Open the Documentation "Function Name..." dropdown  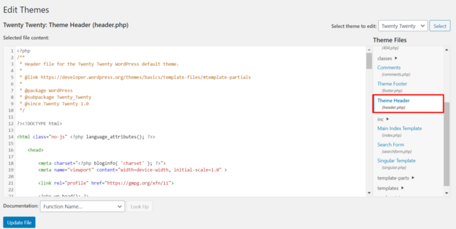tap(82, 206)
